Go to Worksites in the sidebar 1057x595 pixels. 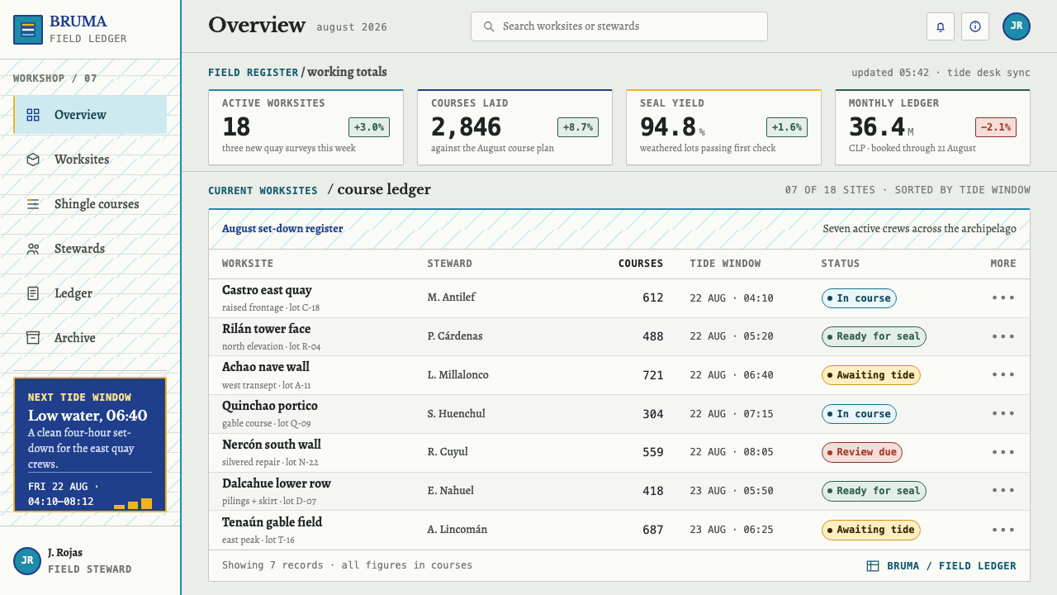[x=90, y=159]
